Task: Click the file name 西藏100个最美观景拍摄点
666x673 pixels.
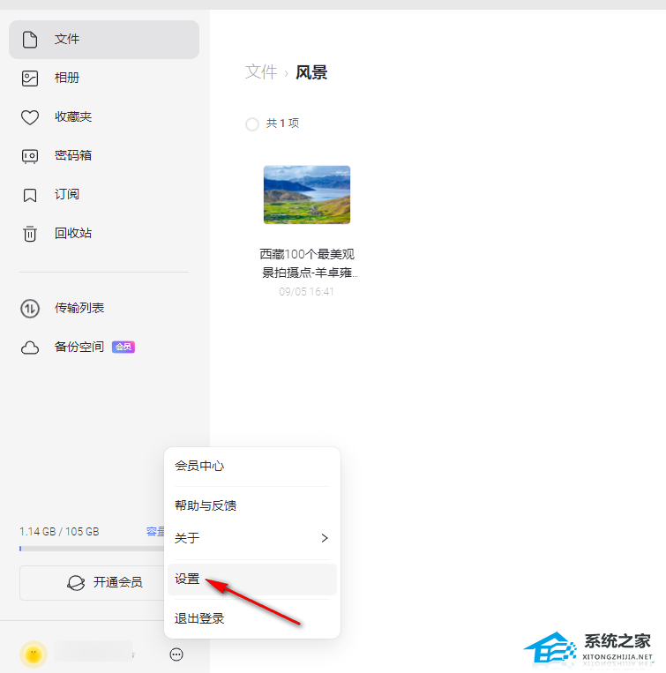Action: 309,263
